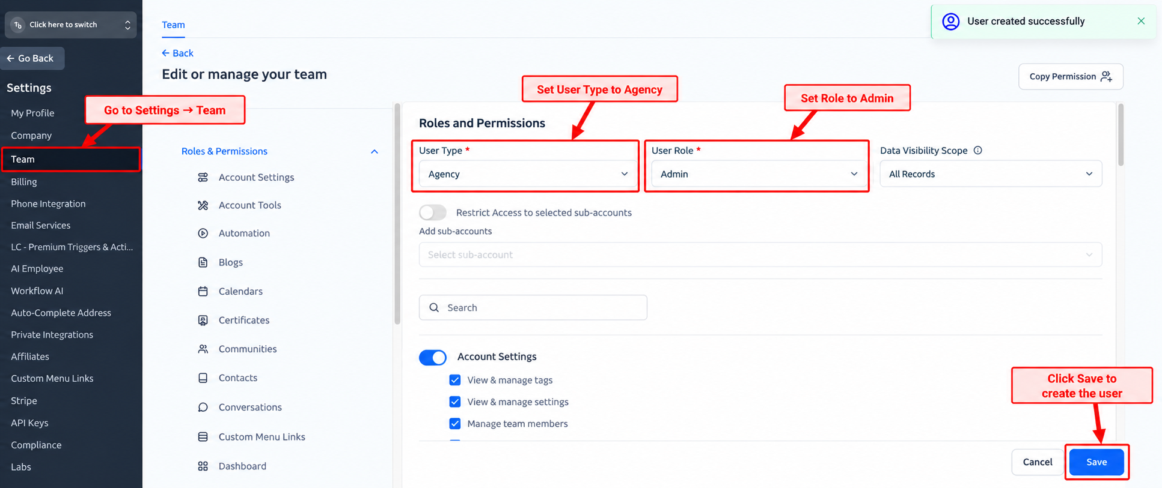Click the Data Visibility Scope info icon

click(977, 150)
